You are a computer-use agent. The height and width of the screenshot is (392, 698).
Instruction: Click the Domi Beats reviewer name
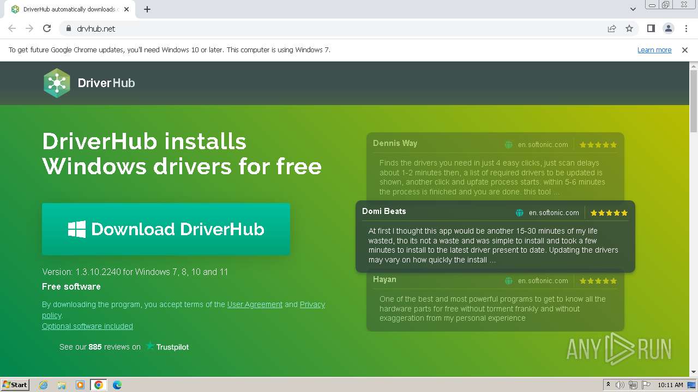point(384,211)
